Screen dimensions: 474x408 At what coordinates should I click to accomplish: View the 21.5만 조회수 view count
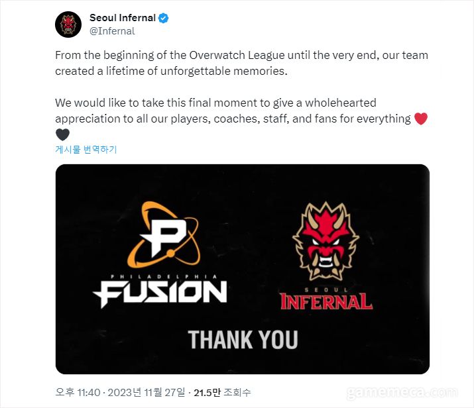coord(222,392)
